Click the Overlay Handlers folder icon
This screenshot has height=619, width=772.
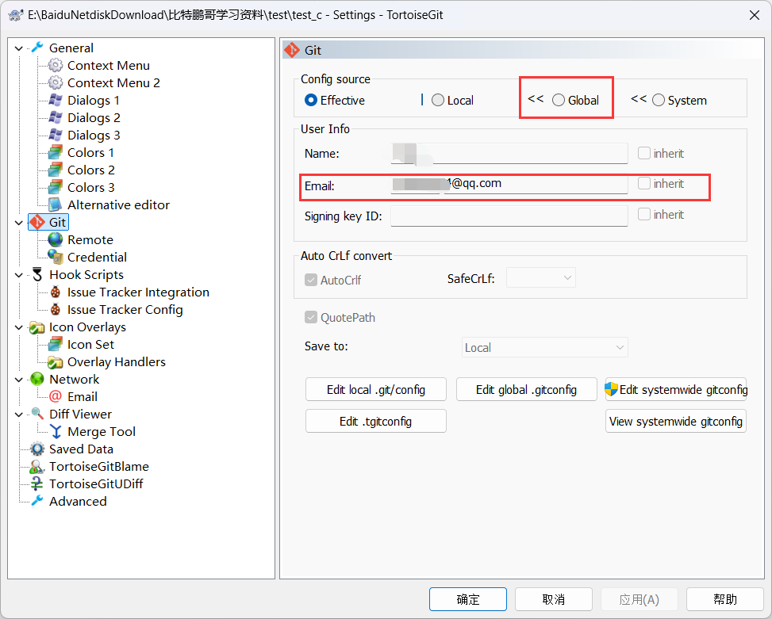[x=56, y=362]
